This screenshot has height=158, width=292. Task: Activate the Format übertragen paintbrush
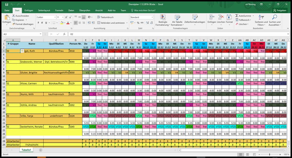click(x=23, y=24)
